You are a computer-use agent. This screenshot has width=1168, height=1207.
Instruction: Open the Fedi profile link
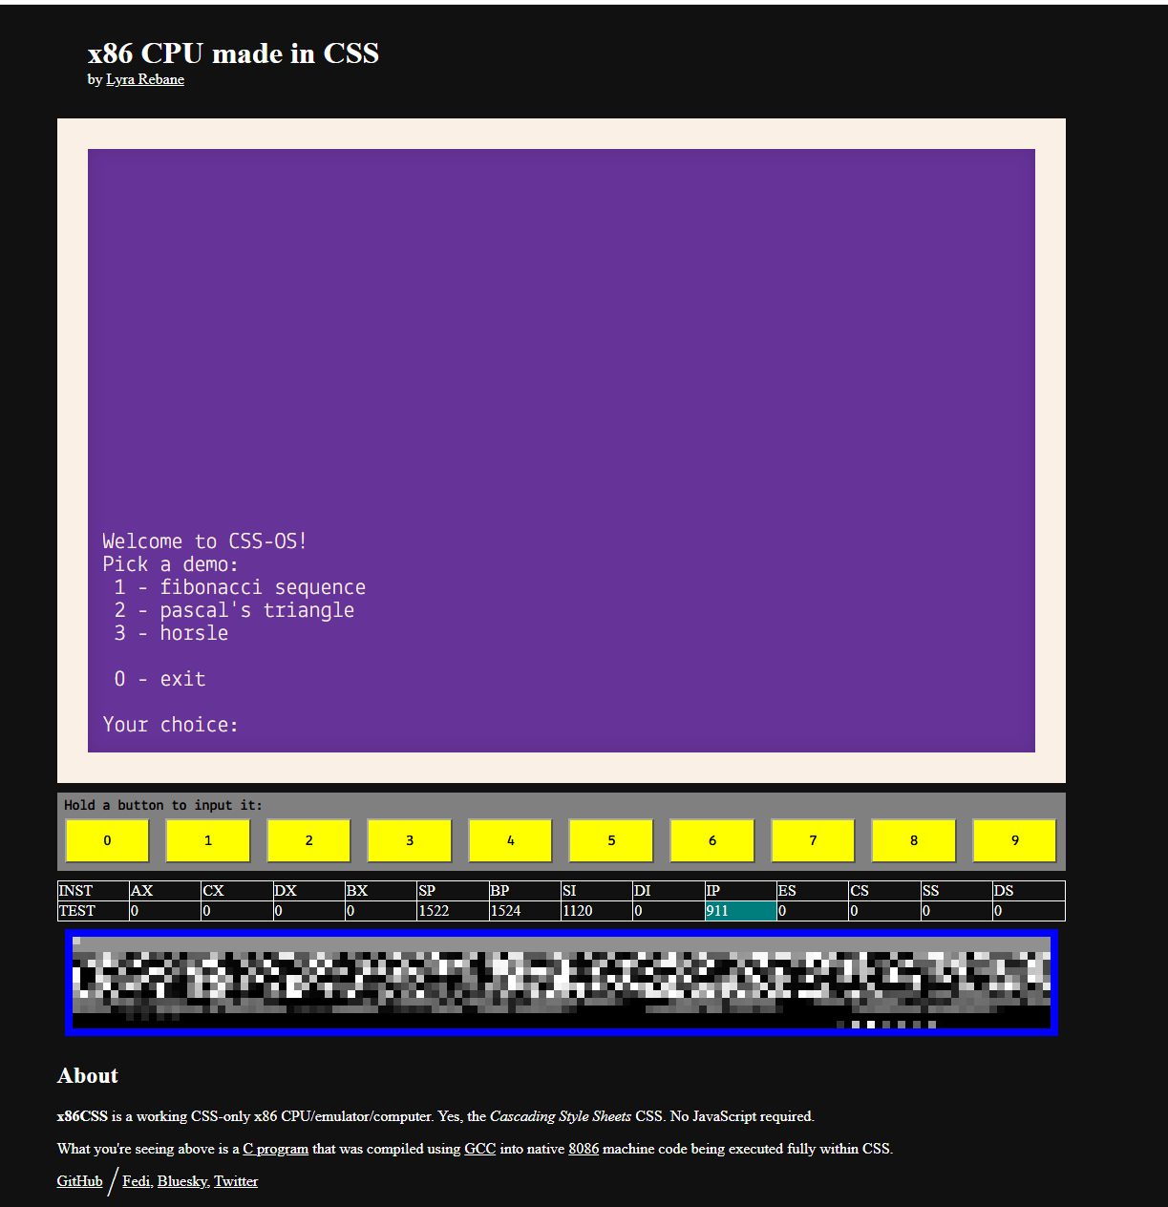(x=137, y=1181)
